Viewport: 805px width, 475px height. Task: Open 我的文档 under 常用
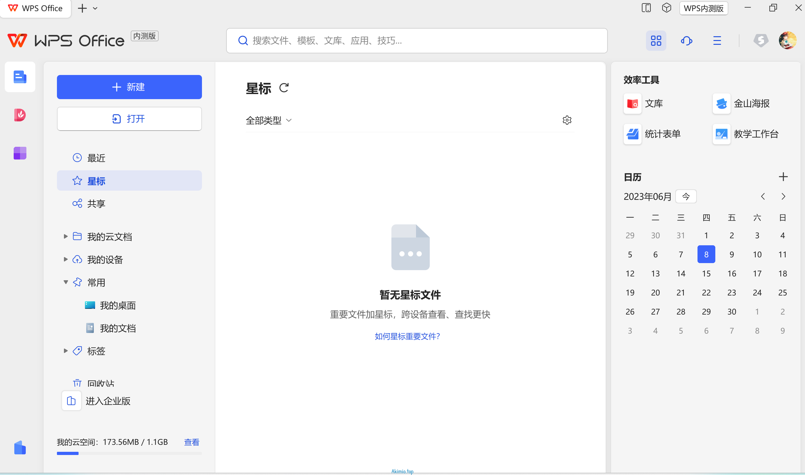pos(110,328)
